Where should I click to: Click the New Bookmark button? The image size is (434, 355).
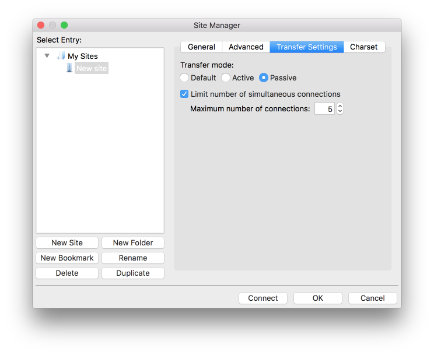pyautogui.click(x=67, y=258)
